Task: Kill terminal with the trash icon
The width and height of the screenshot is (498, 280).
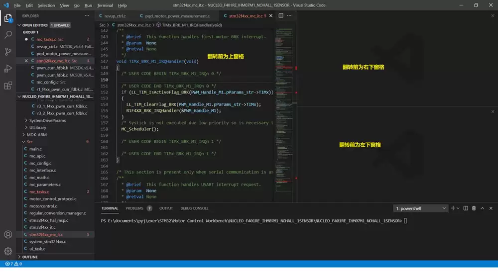Action: 474,208
